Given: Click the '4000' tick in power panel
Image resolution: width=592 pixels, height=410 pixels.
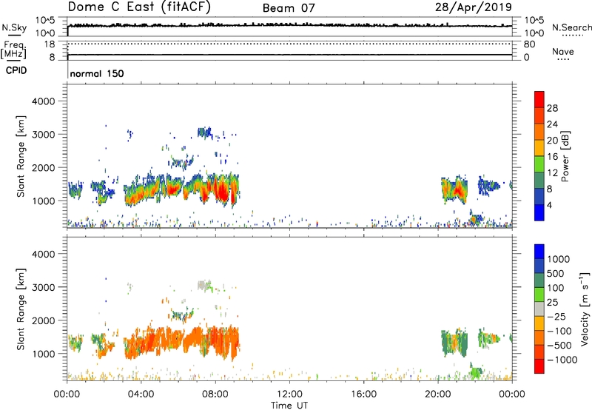Looking at the screenshot, I should (x=43, y=101).
